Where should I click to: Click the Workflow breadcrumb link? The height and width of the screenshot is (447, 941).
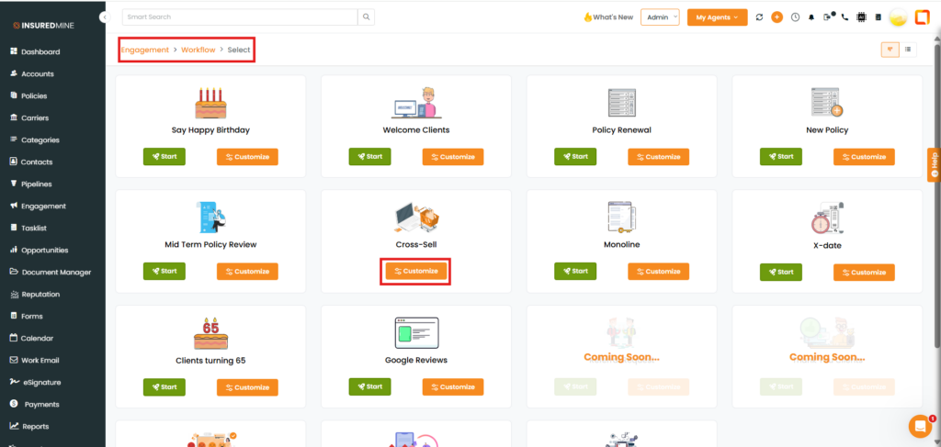[x=198, y=50]
